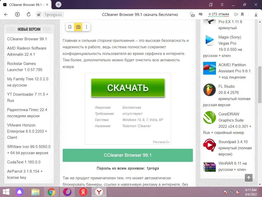Open Rockstar Games Launcher 1.0.57.785 link
The width and height of the screenshot is (262, 197).
pos(25,66)
